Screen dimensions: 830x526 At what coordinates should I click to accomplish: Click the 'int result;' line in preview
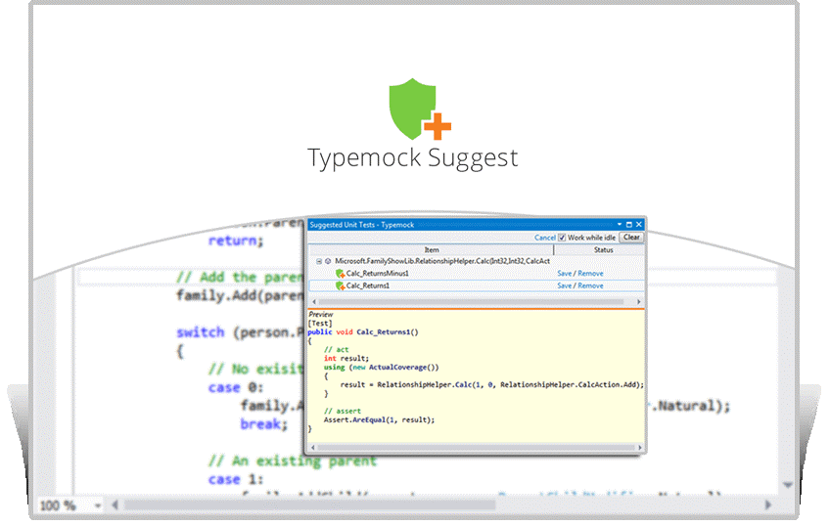[x=346, y=358]
